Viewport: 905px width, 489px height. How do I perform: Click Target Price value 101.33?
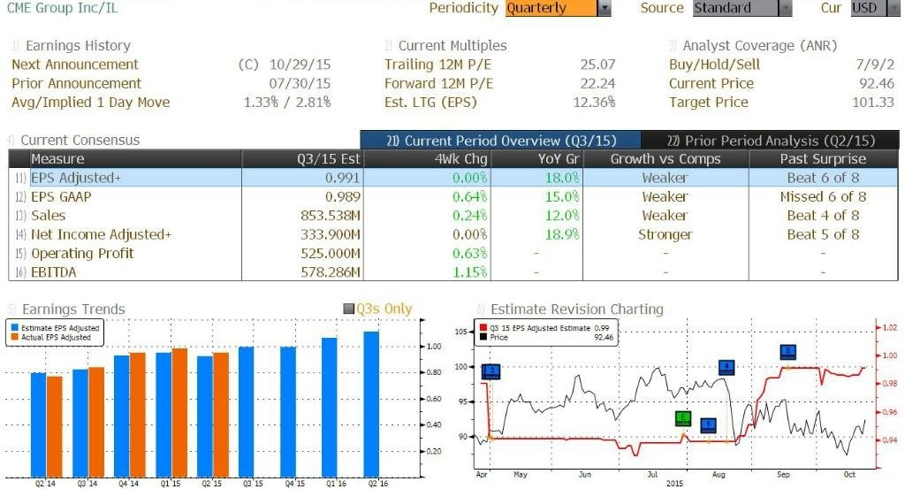click(x=873, y=103)
